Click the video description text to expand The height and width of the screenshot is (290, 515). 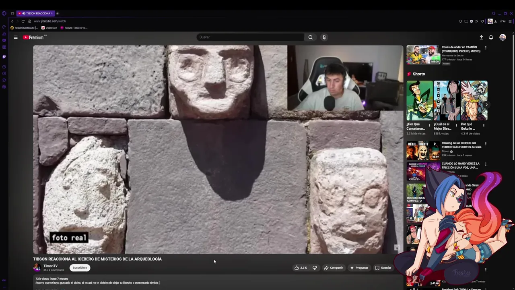[x=98, y=283]
